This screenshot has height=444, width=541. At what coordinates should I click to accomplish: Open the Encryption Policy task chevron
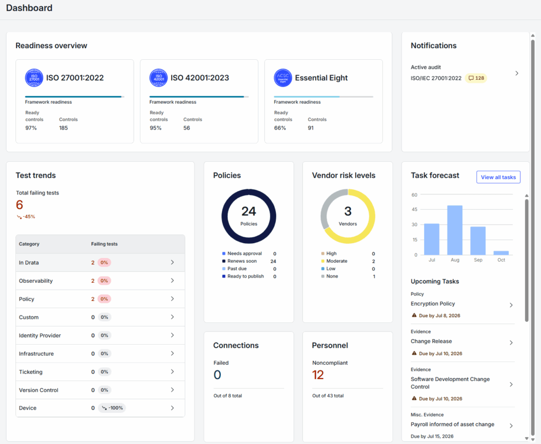[x=511, y=305]
